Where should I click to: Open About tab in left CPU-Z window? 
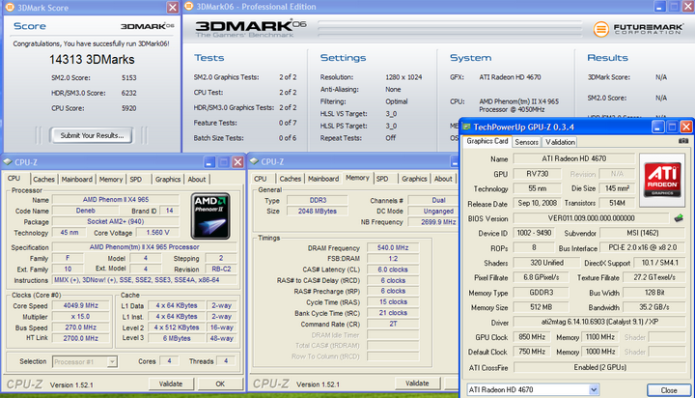coord(197,180)
